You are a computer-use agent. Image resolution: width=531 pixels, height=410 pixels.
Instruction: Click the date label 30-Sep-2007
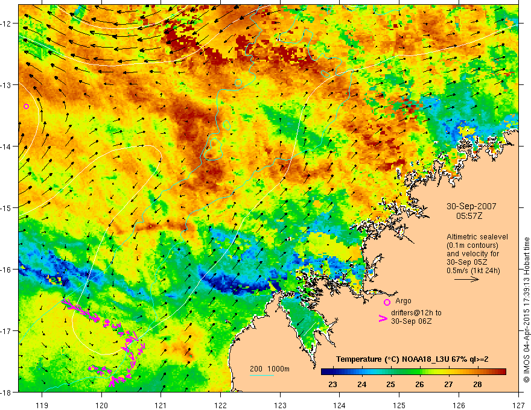(471, 206)
